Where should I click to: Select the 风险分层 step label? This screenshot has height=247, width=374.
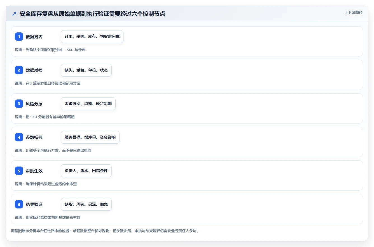(34, 104)
